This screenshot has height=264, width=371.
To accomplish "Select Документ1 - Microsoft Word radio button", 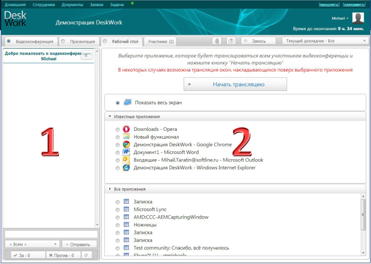I will [118, 153].
